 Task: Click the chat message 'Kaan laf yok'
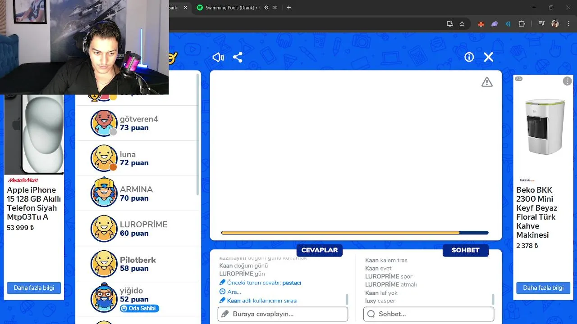click(381, 292)
